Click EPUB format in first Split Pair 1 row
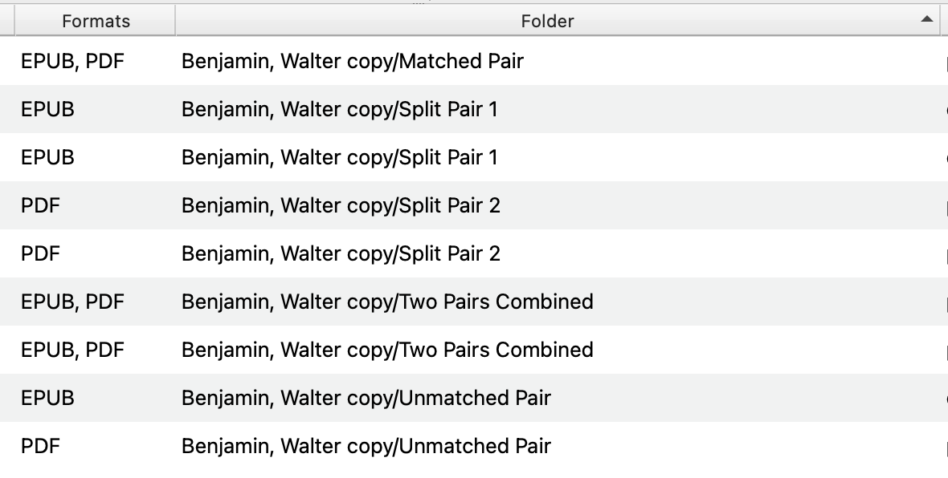Screen dimensions: 948x478 tap(47, 109)
